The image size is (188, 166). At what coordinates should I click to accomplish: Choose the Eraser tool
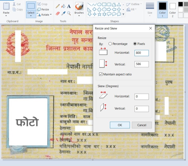pos(58,13)
